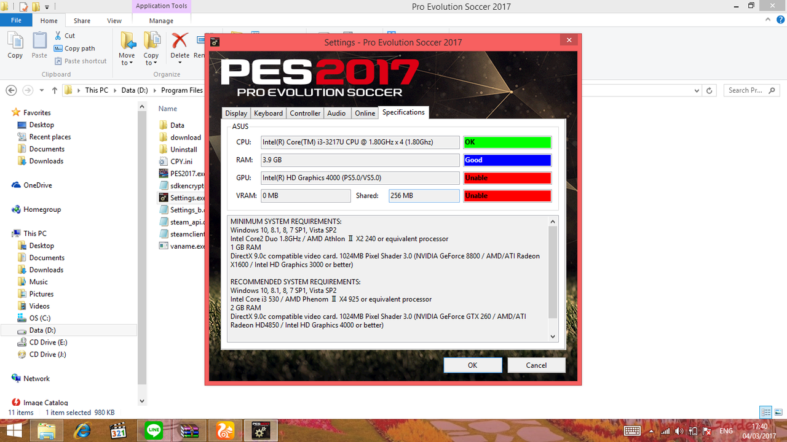
Task: Click the Cancel button in the Settings dialog
Action: tap(536, 365)
